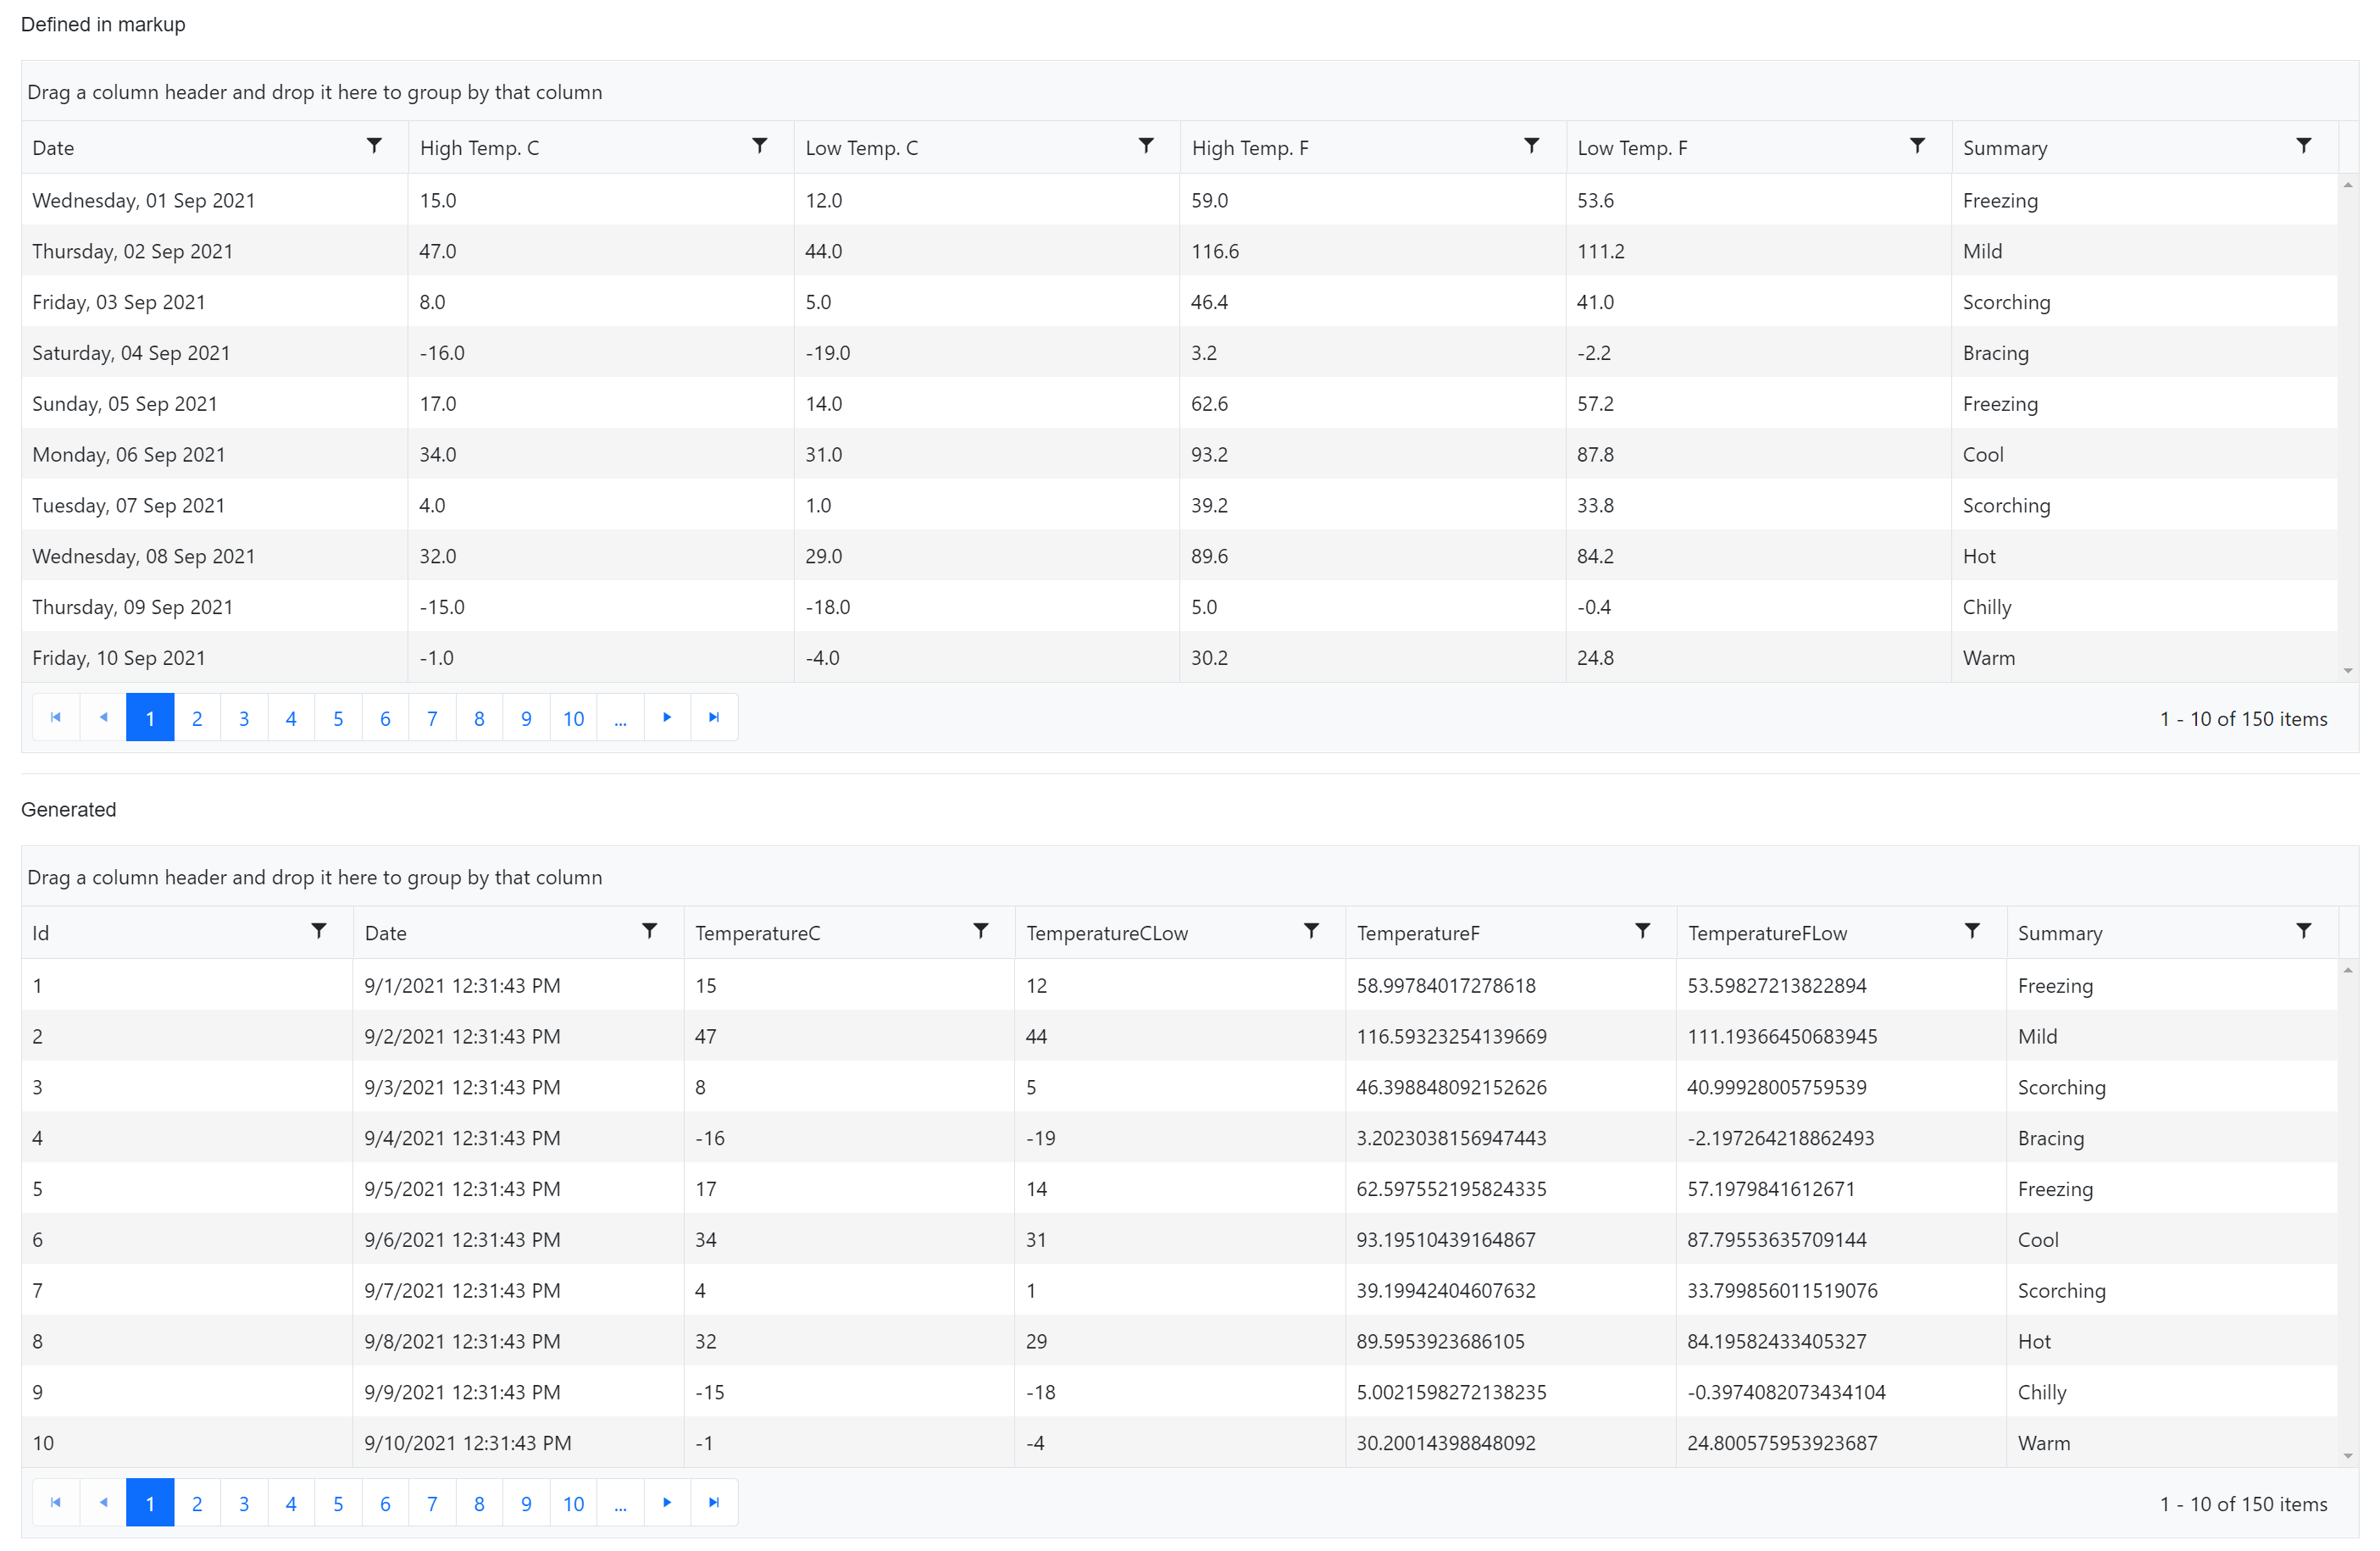Click Generated grid group panel drop area
This screenshot has width=2380, height=1551.
click(x=1190, y=877)
